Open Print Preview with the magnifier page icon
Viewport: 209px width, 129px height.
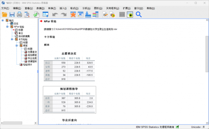(27, 14)
